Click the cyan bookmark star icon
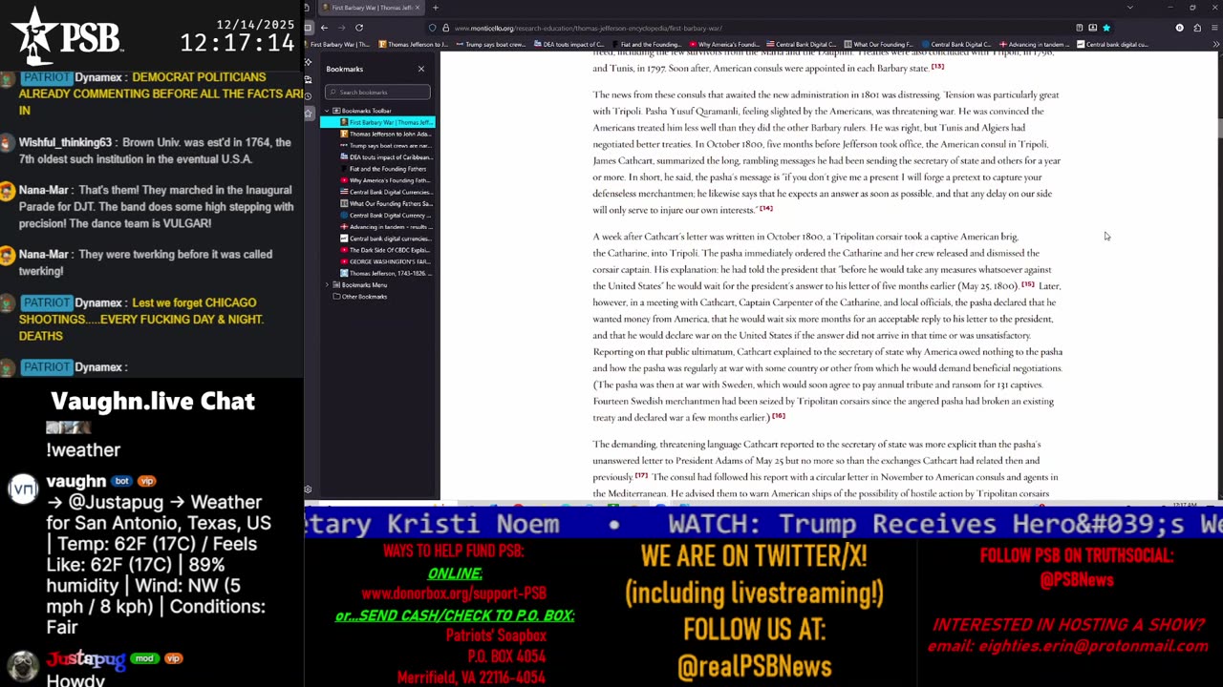Screen dimensions: 1223x687 (1106, 28)
